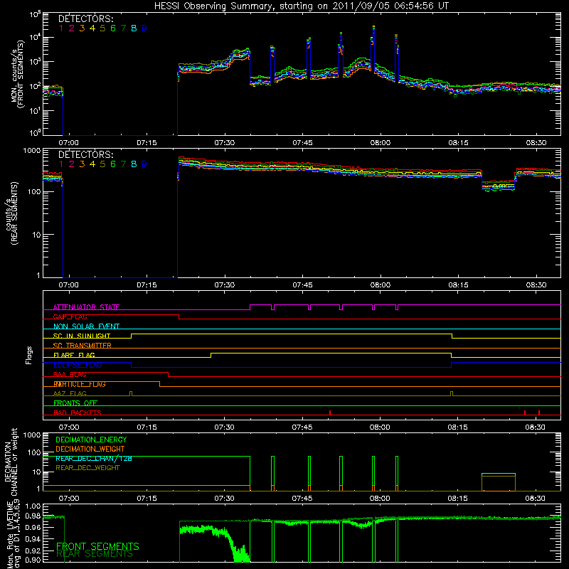Click 07:00 tick label under decimation panel
Screen dimensions: 569x569
pos(69,499)
